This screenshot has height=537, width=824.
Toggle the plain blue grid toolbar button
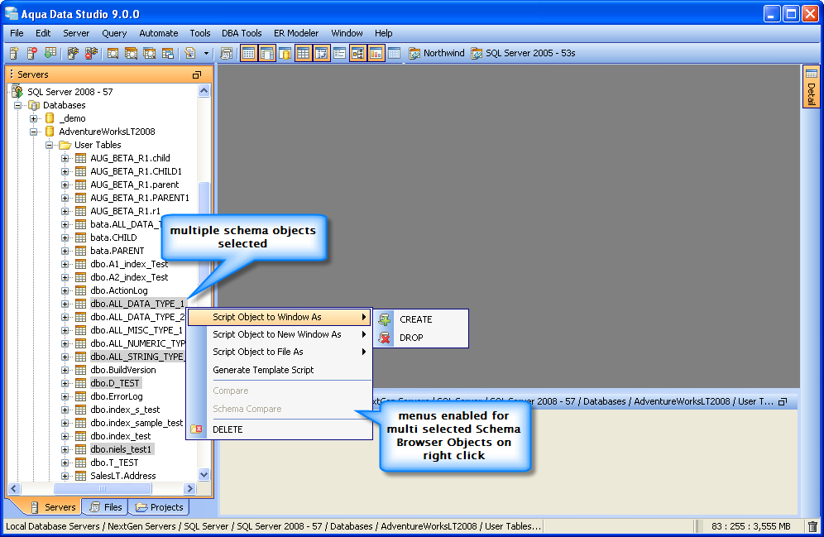[394, 53]
